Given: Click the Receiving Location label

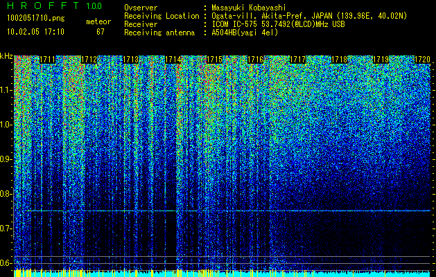Looking at the screenshot, I should point(162,16).
